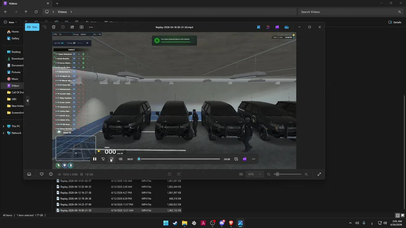Go up one folder level in Explorer
Screen dimensions: 406x228
[x=26, y=12]
